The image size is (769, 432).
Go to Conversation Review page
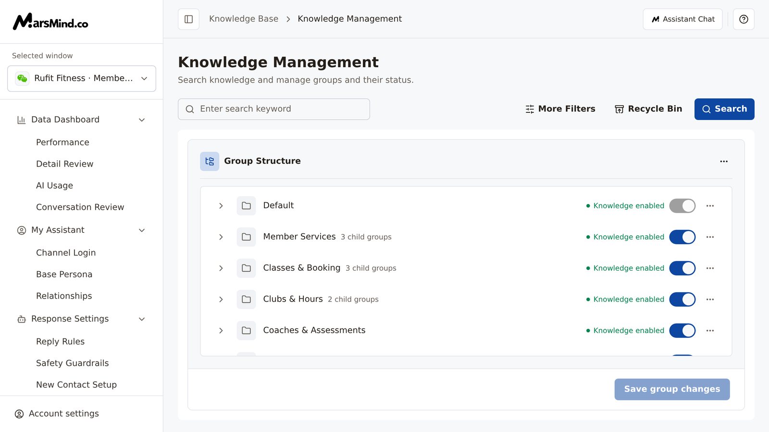(x=80, y=207)
